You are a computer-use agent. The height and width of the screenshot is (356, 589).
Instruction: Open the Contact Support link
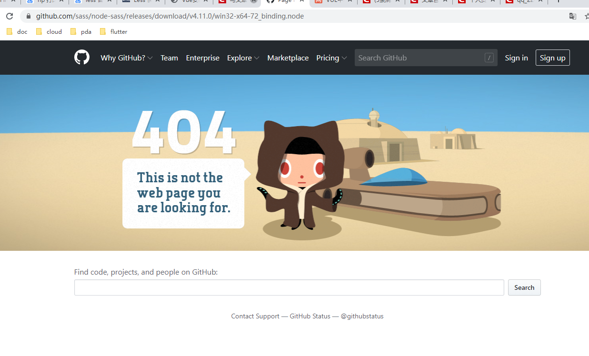255,316
